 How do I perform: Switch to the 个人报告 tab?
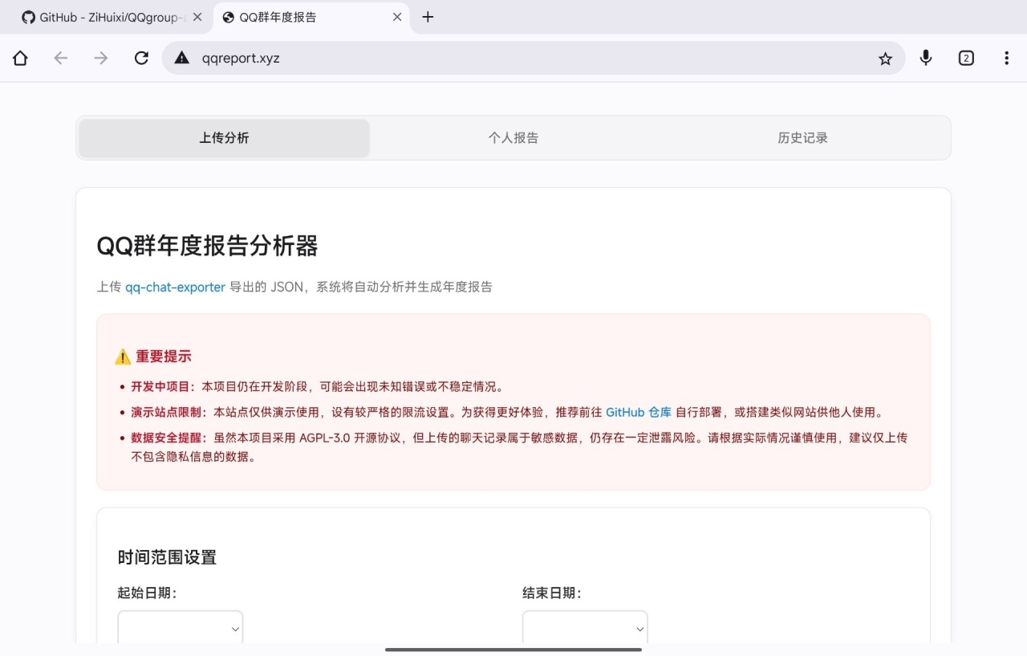(x=513, y=138)
